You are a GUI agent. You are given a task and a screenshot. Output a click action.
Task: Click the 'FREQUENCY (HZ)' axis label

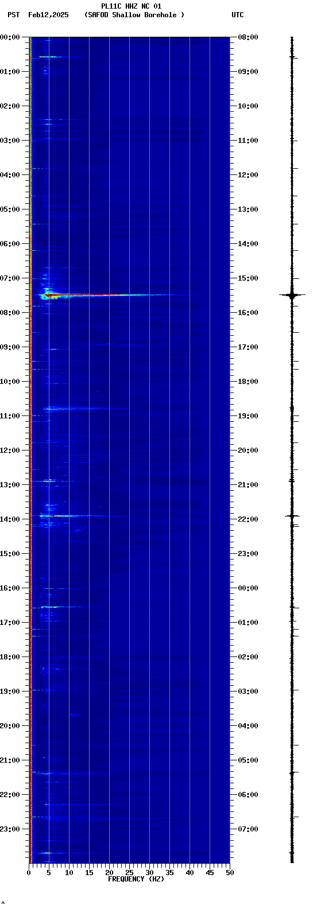click(136, 879)
